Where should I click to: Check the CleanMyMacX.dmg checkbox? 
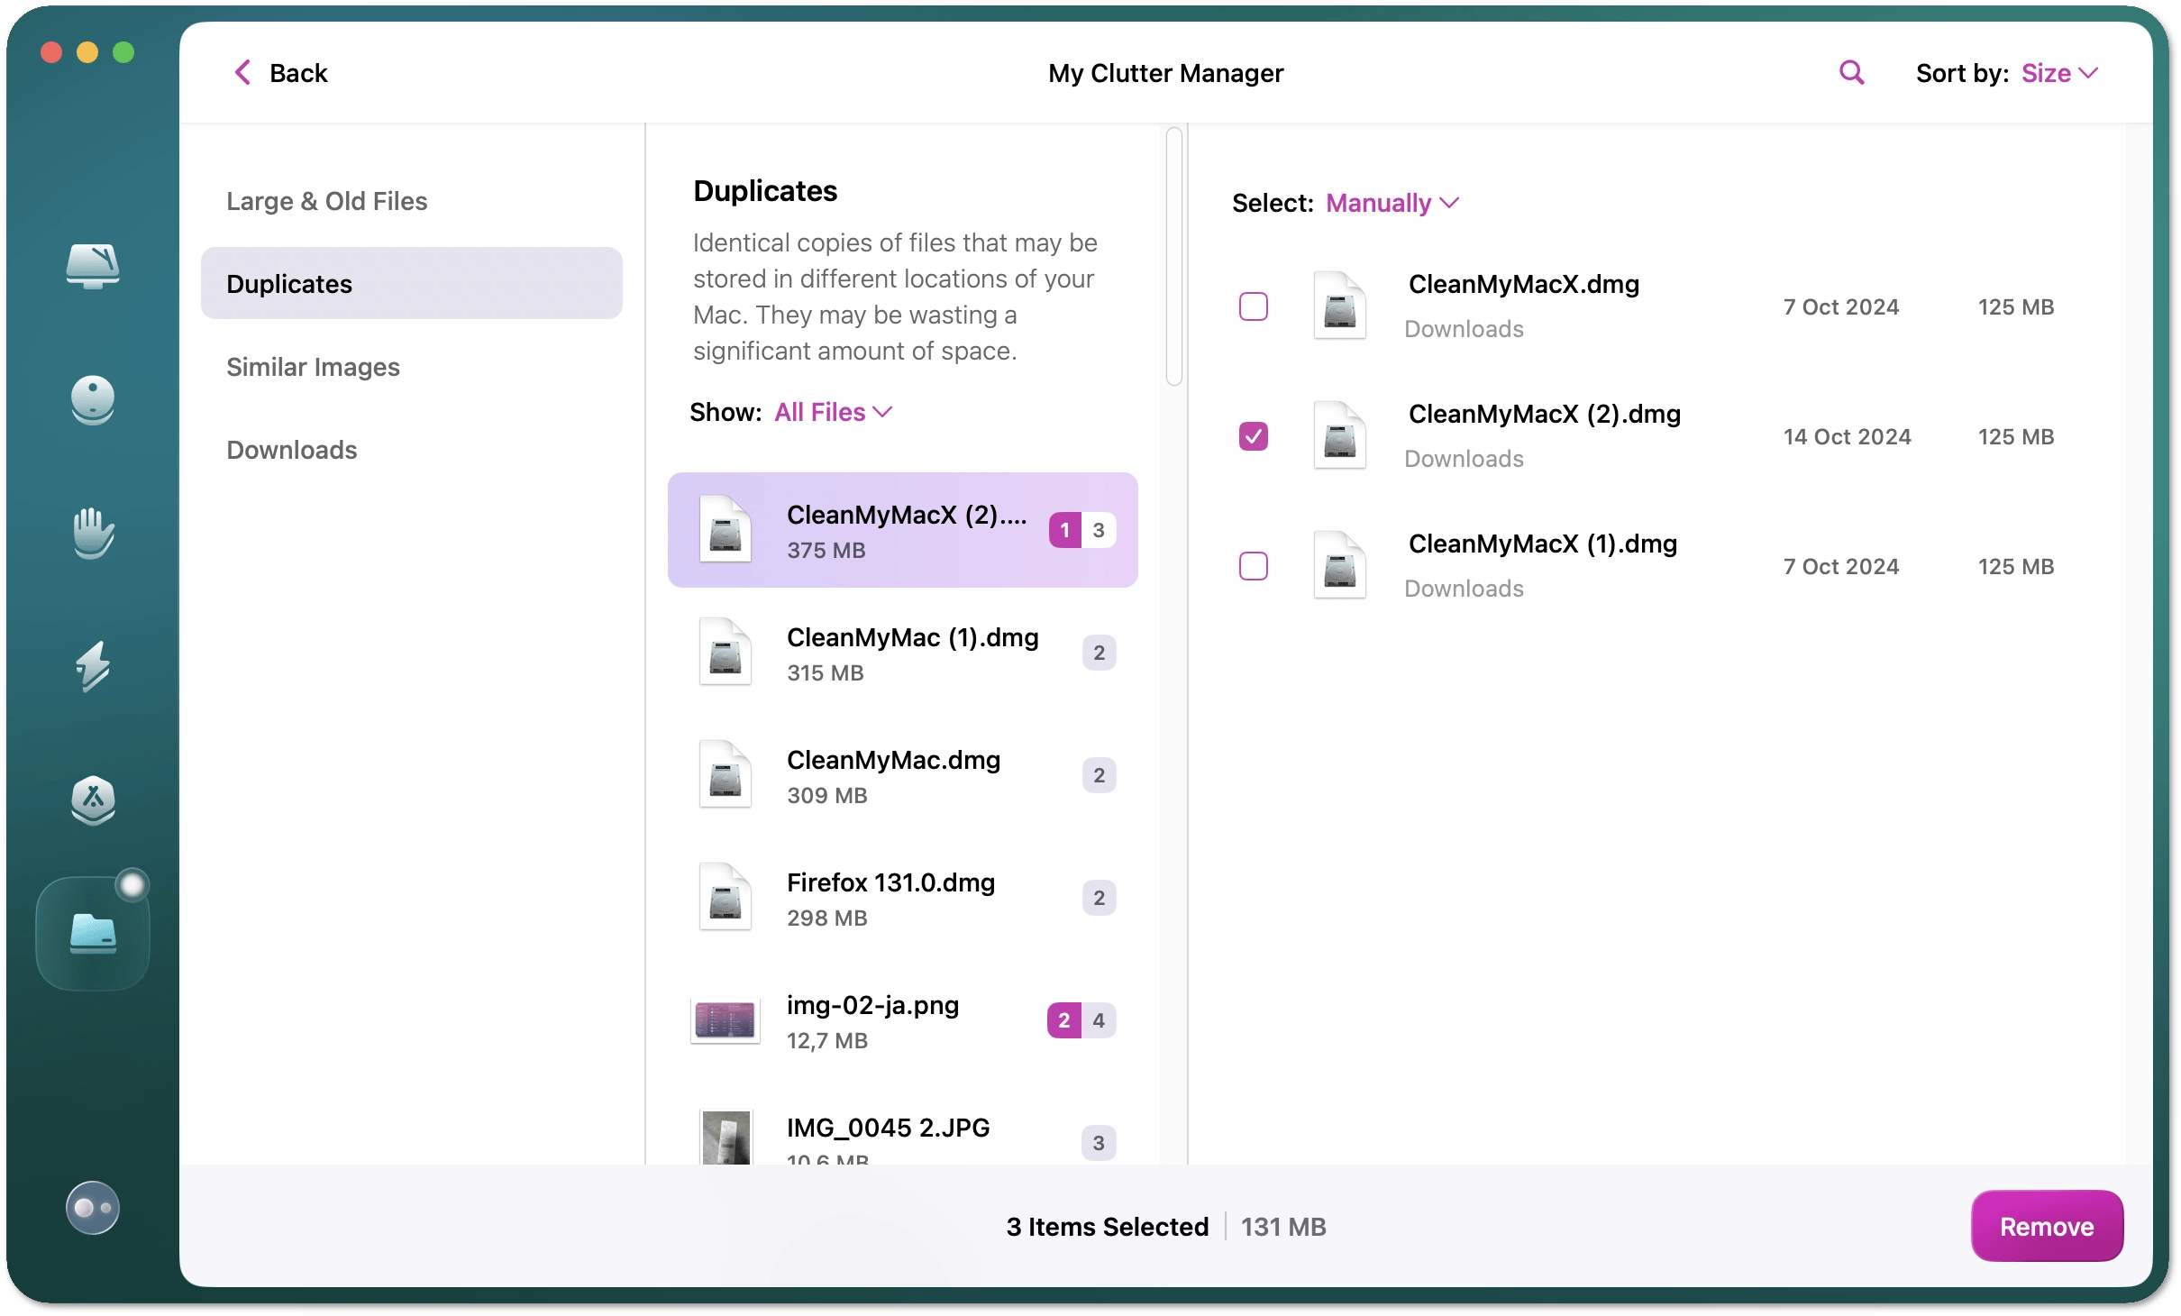point(1254,306)
